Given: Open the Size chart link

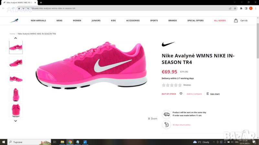Looking at the screenshot, I should coord(215,94).
